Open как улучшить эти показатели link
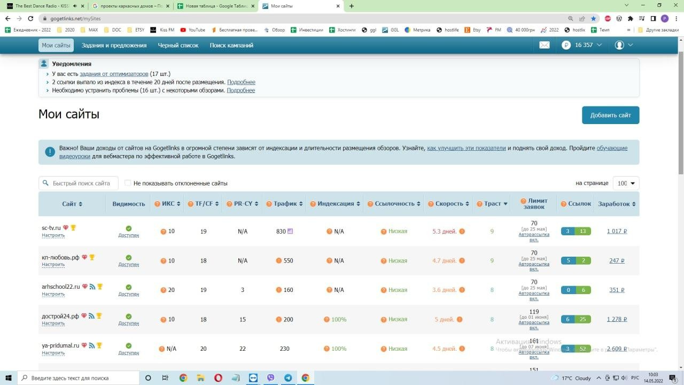 coord(466,148)
